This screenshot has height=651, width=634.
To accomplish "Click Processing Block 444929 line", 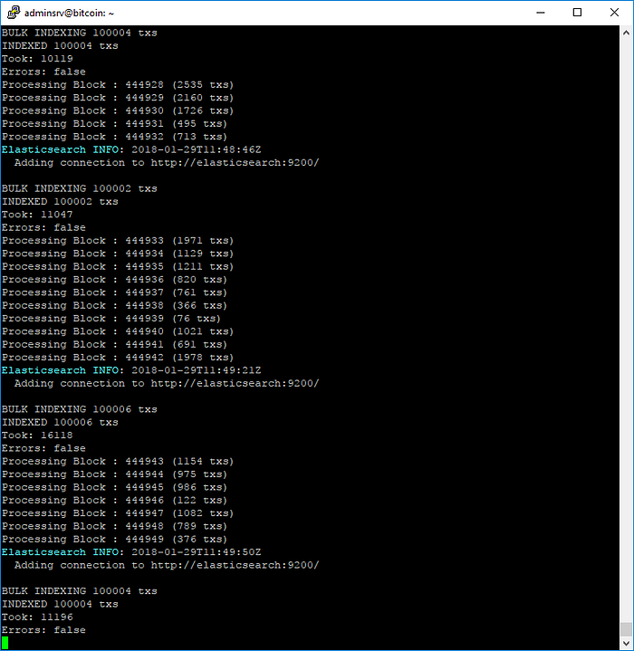I will click(118, 98).
